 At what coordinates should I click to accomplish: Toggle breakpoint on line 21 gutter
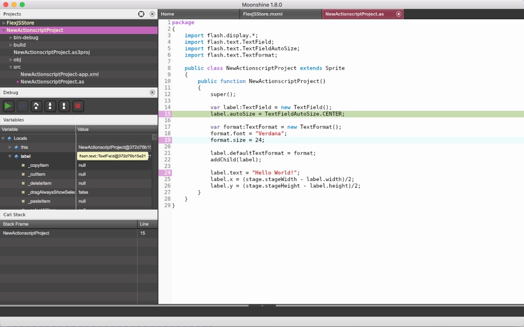pos(165,153)
